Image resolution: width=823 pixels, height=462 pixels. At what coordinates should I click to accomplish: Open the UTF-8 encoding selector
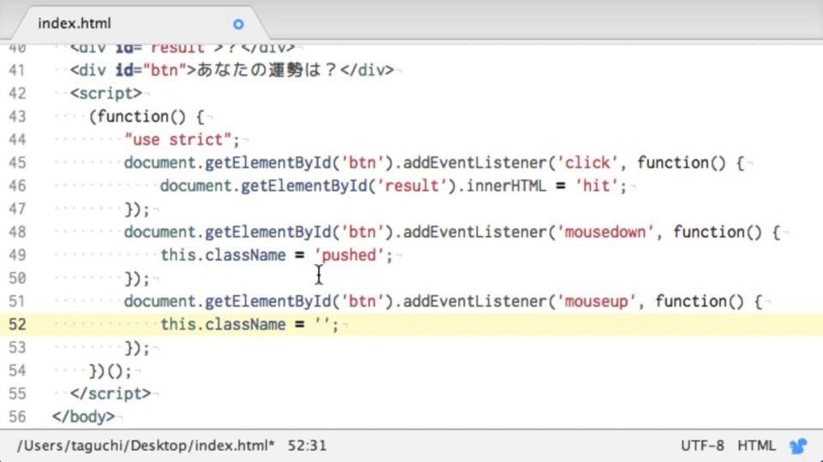tap(702, 446)
